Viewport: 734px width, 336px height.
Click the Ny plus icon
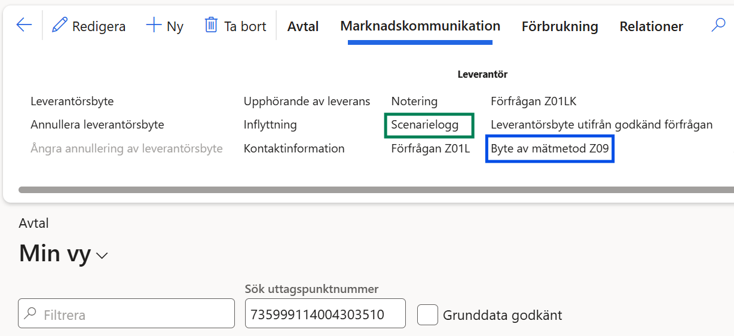154,25
